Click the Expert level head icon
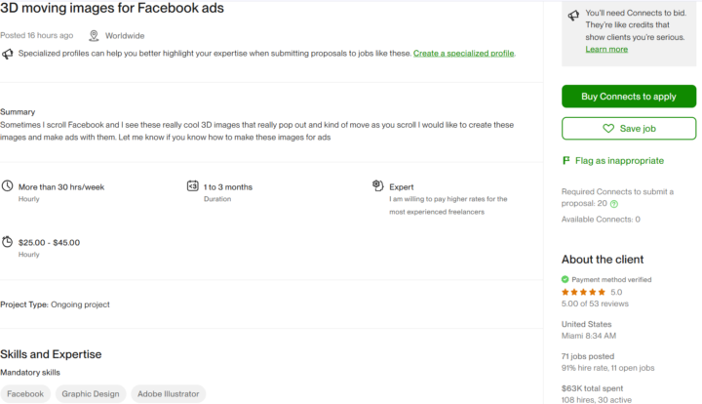The height and width of the screenshot is (404, 702). (x=378, y=185)
